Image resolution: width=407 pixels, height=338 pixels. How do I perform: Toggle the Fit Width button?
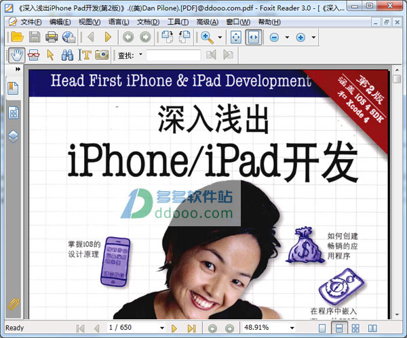point(254,37)
